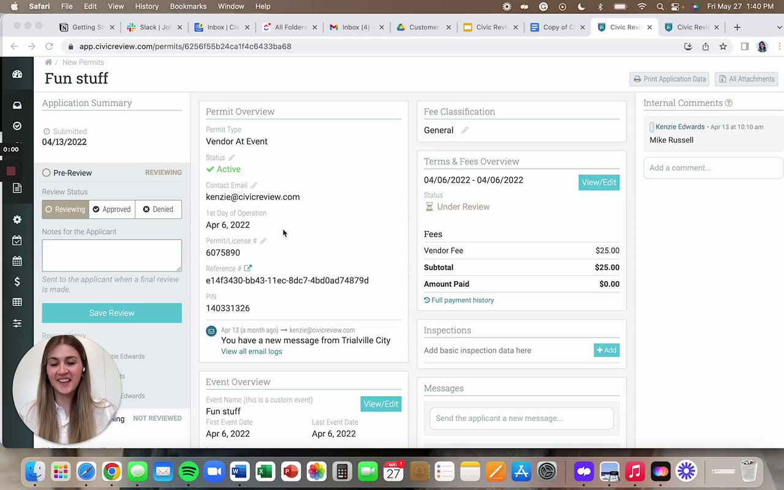Edit Permit/License number with the pencil icon
The height and width of the screenshot is (490, 784).
[x=263, y=241]
